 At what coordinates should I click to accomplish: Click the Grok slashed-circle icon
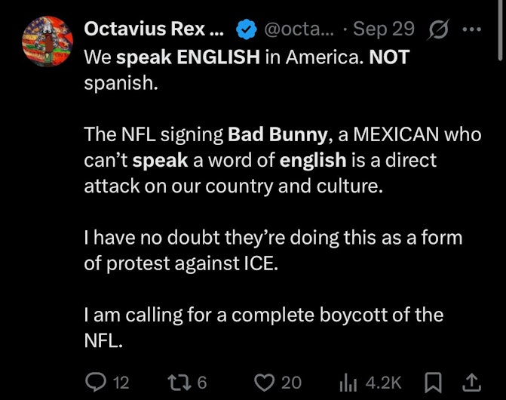[x=437, y=29]
